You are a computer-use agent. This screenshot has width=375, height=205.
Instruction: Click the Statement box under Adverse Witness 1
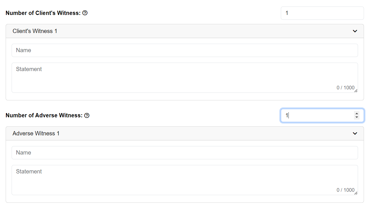pos(185,180)
